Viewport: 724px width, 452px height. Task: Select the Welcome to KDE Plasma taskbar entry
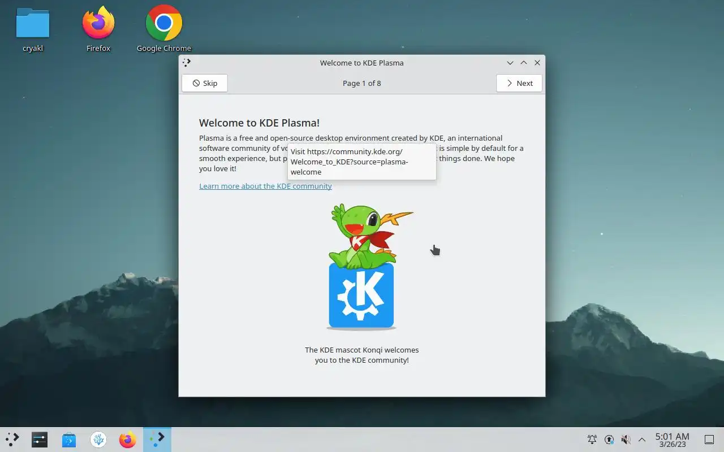pyautogui.click(x=157, y=439)
